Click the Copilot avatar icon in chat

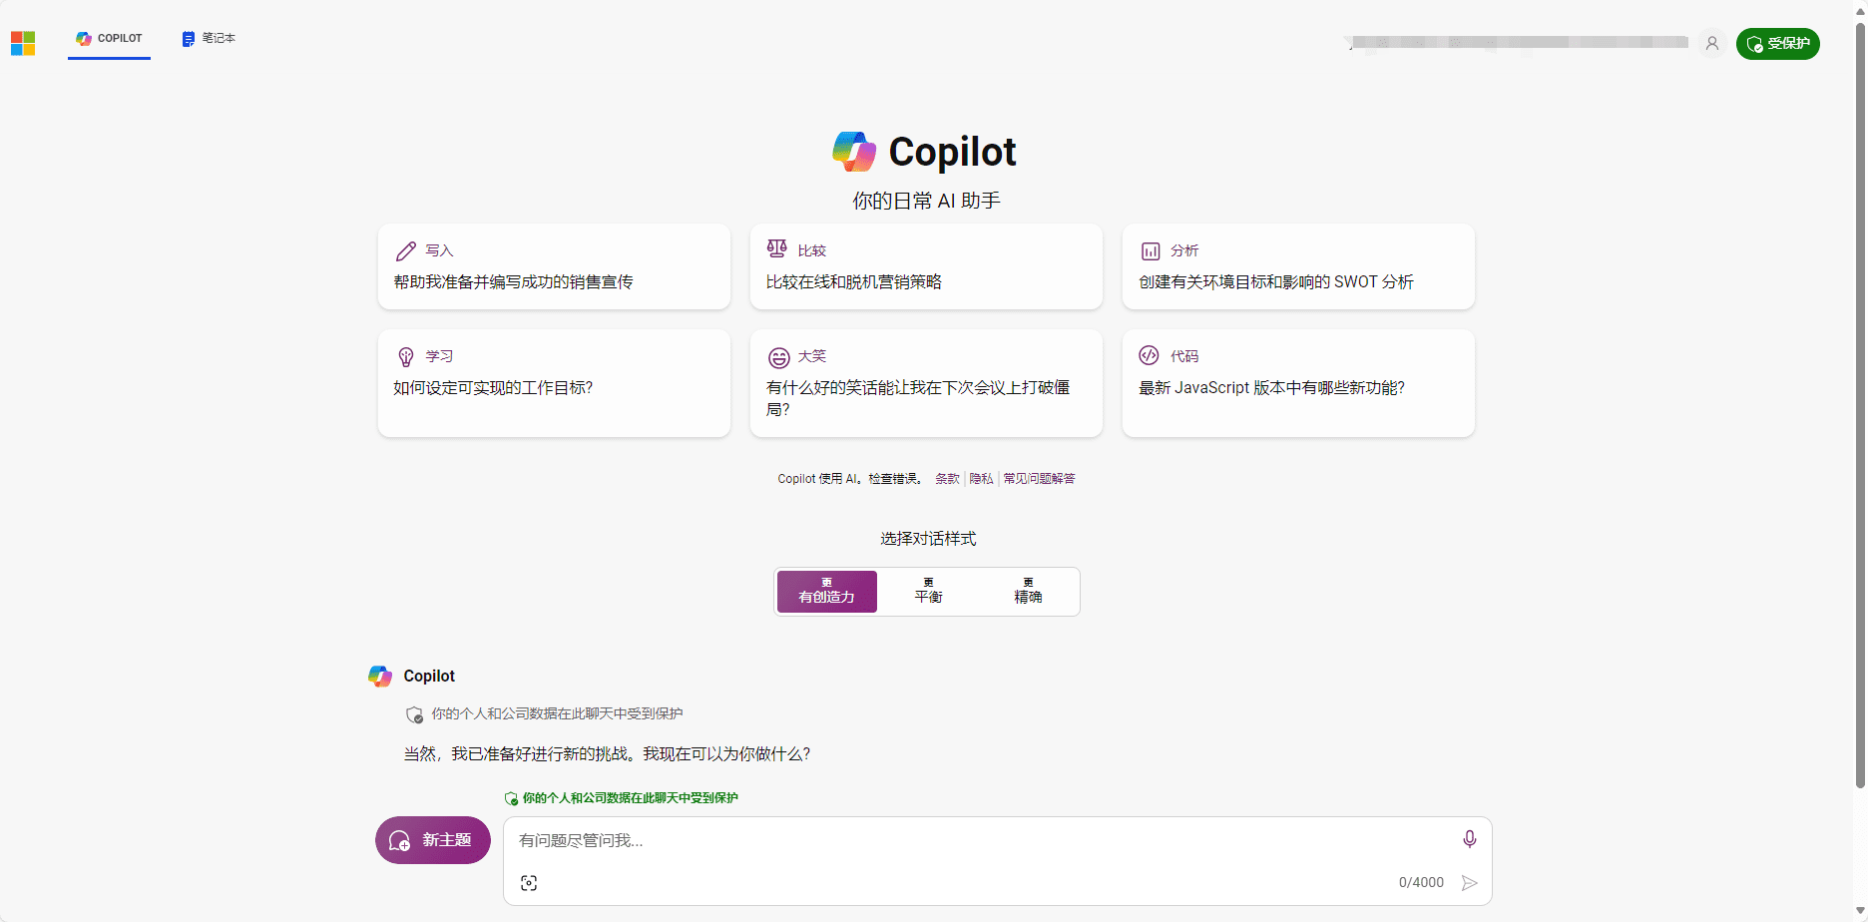point(380,677)
